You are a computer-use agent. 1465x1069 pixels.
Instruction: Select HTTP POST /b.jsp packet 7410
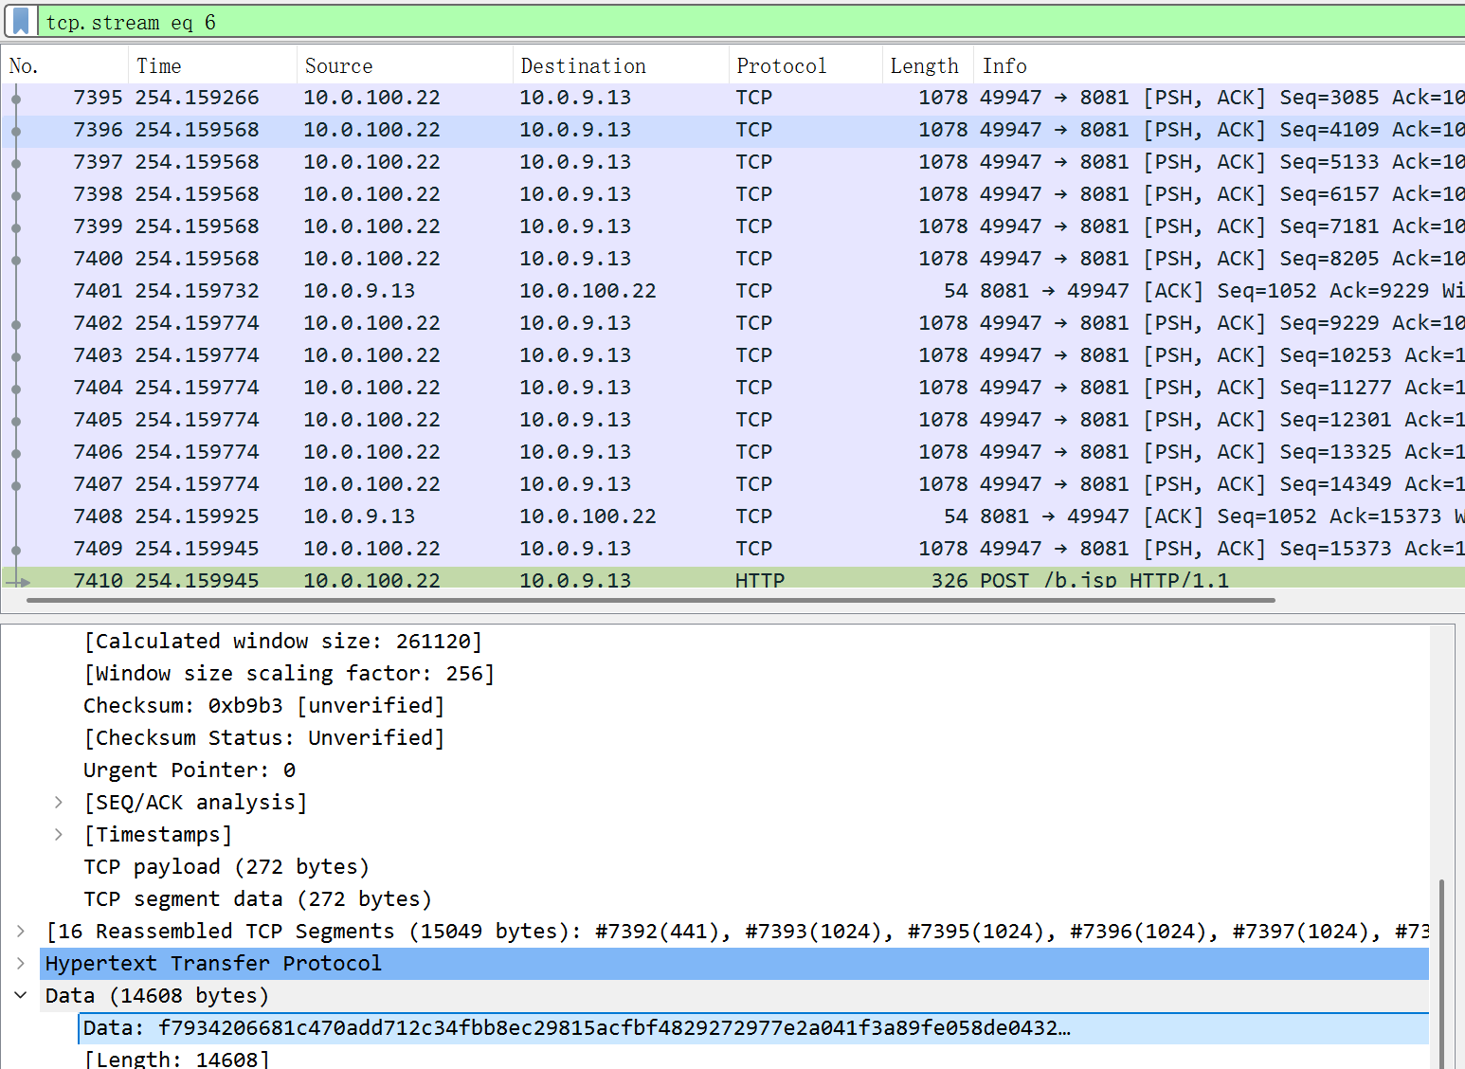click(733, 578)
